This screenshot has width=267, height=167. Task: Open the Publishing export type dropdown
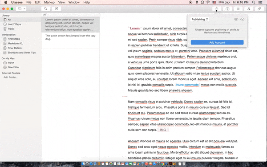pyautogui.click(x=199, y=19)
